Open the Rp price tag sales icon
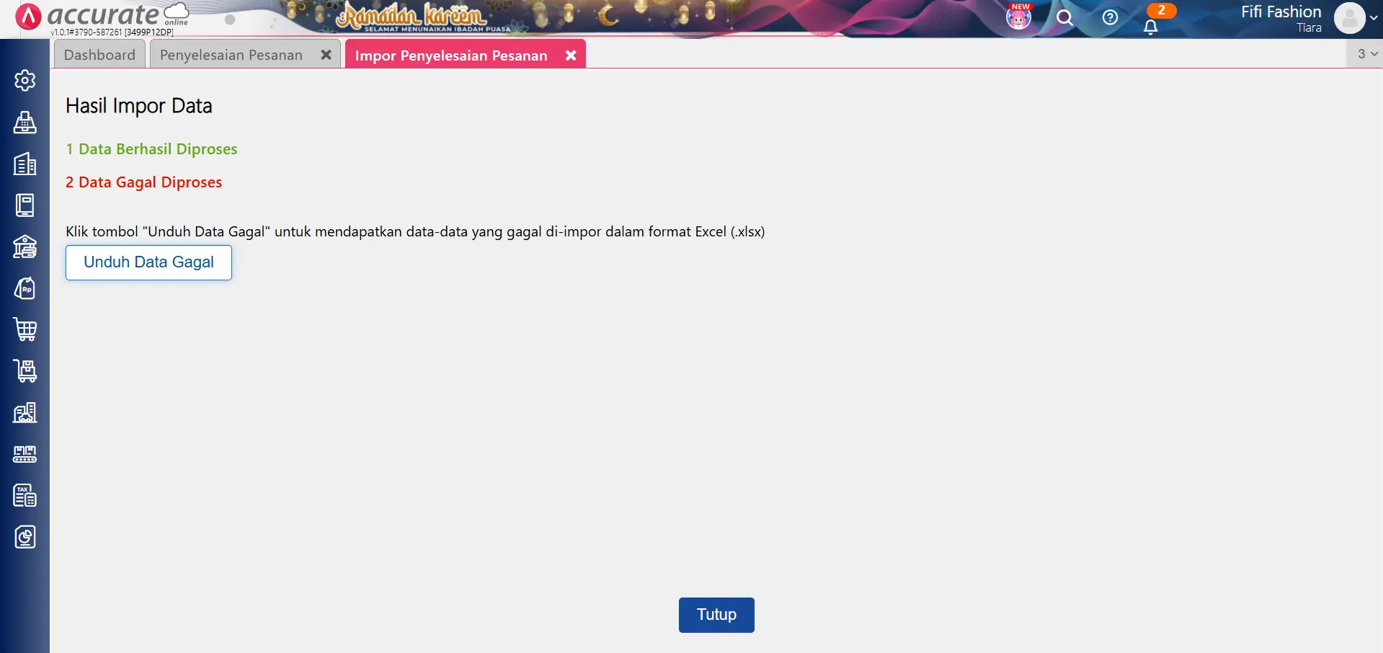The height and width of the screenshot is (653, 1383). (x=25, y=289)
